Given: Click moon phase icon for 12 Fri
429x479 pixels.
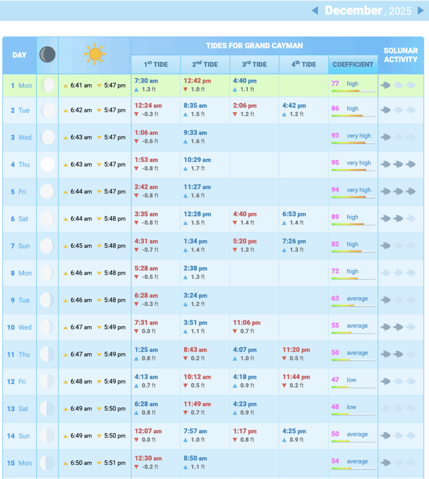Looking at the screenshot, I should tap(47, 381).
